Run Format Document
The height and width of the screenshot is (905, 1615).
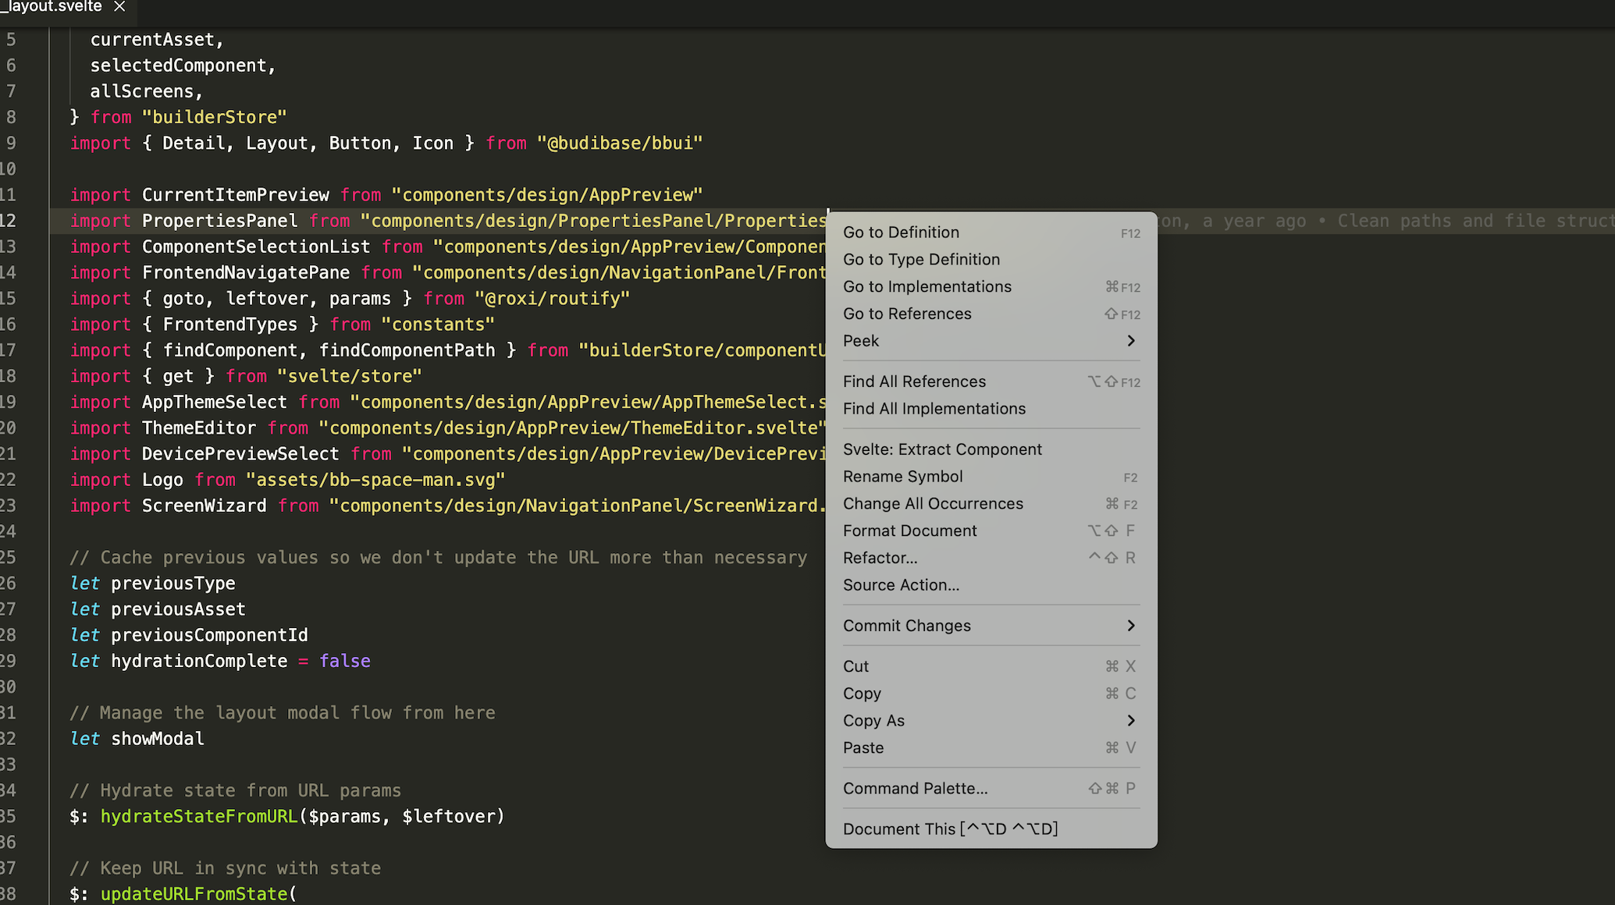pos(909,531)
